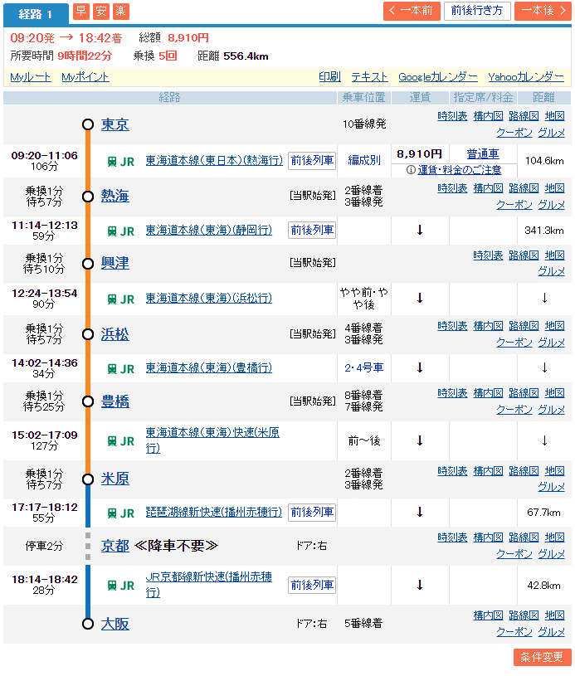This screenshot has width=575, height=676.
Task: Open グルメ for 東京 station
Action: [551, 133]
